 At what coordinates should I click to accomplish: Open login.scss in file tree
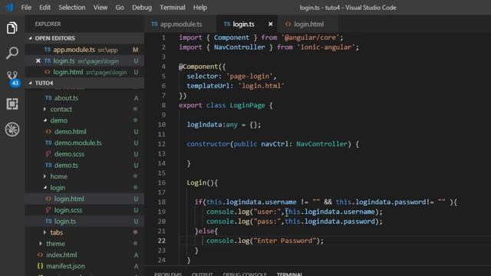click(84, 210)
